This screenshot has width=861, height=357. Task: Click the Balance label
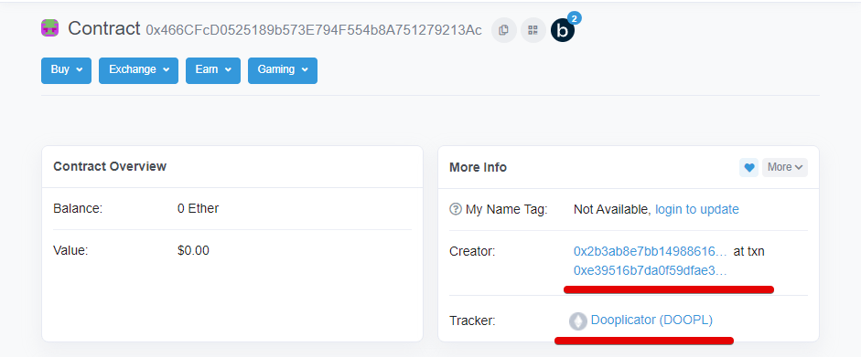pyautogui.click(x=78, y=208)
